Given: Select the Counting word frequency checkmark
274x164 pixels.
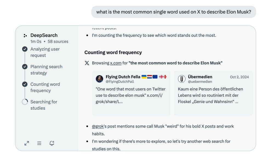Looking at the screenshot, I should coord(25,84).
